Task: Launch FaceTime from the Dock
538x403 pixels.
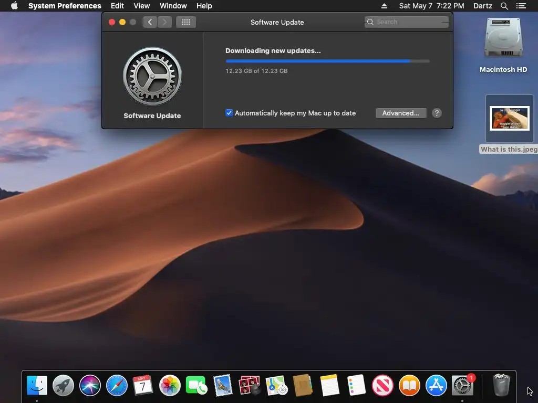Action: coord(196,385)
